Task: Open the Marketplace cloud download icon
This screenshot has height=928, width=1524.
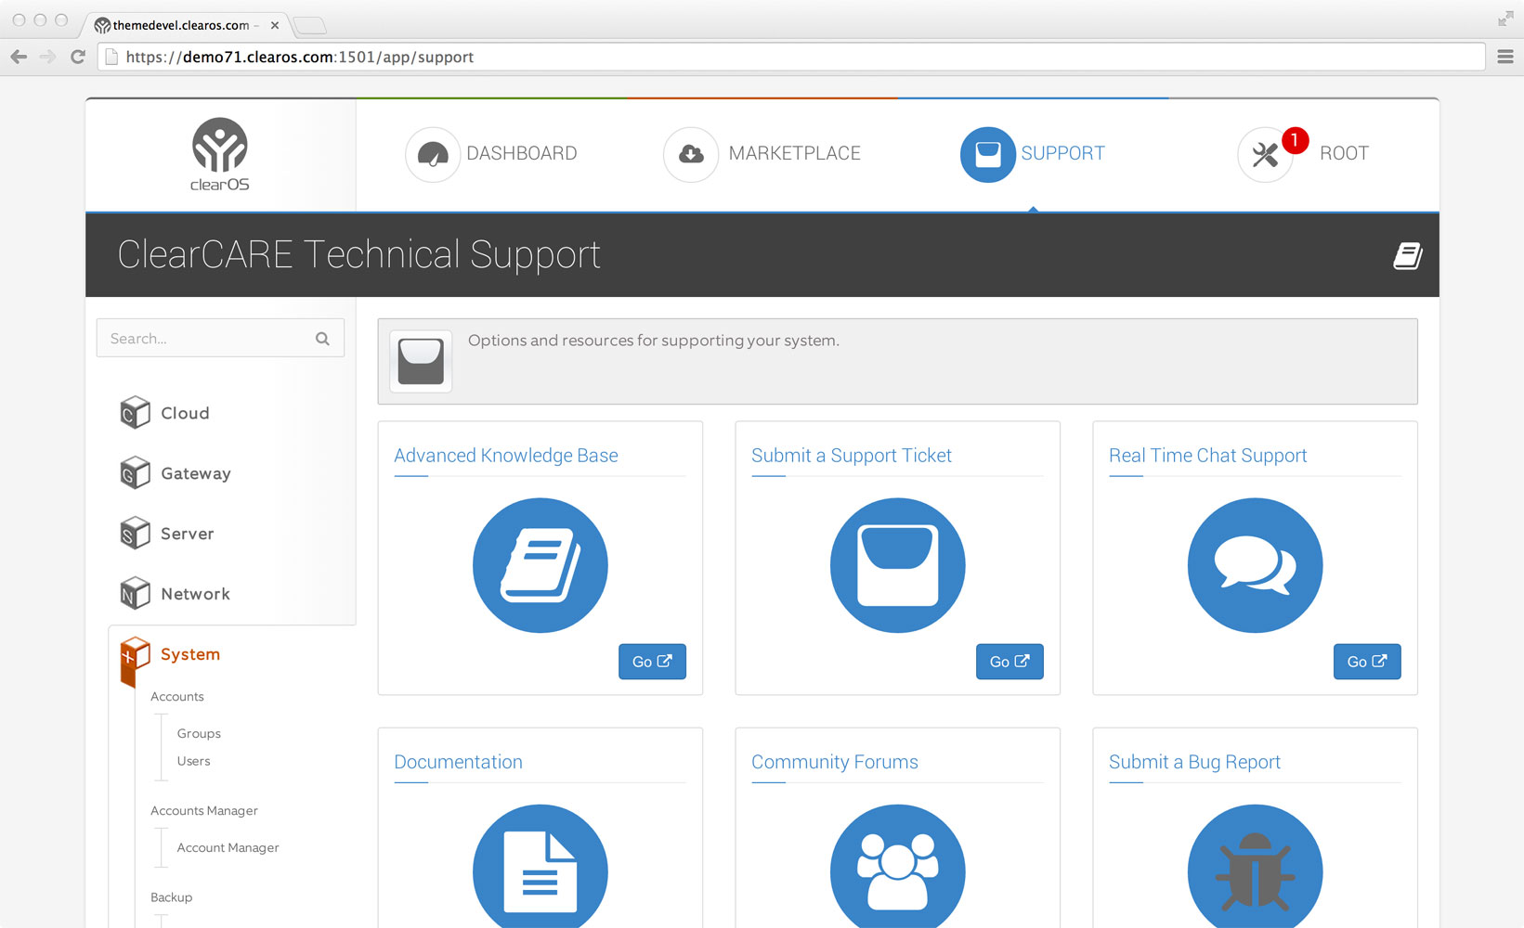Action: (691, 154)
